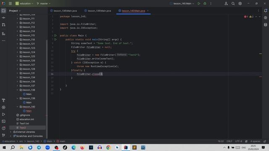Open the Build hammer tool window

3,100
